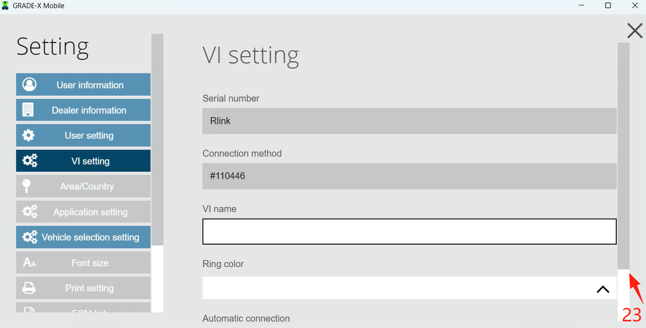Click the VI setting gears icon
The image size is (646, 328).
[30, 161]
